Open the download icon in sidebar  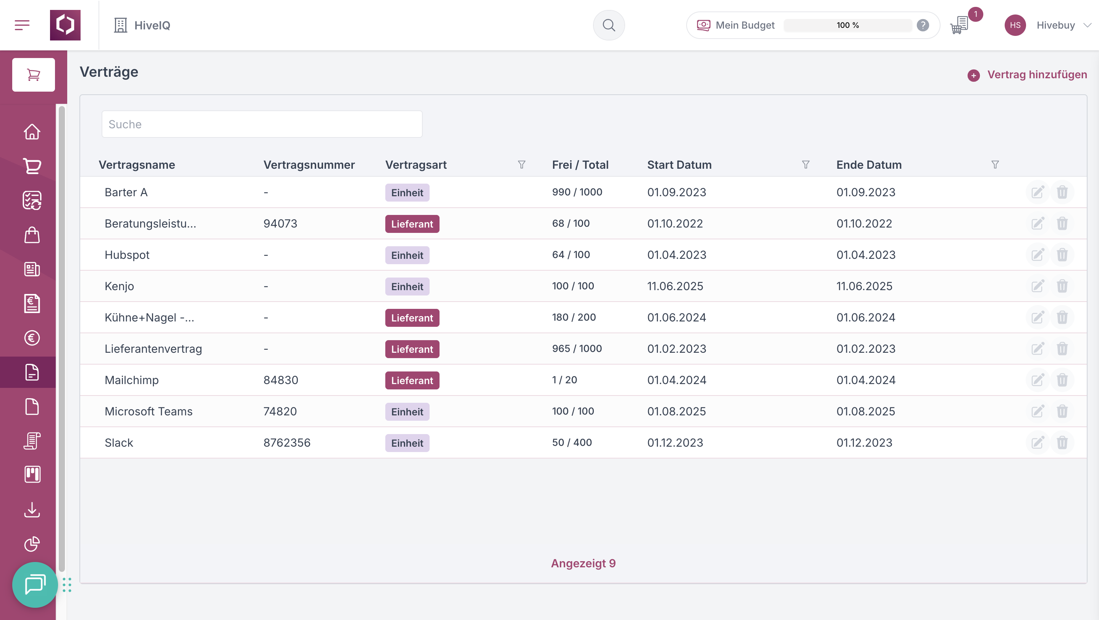tap(32, 510)
